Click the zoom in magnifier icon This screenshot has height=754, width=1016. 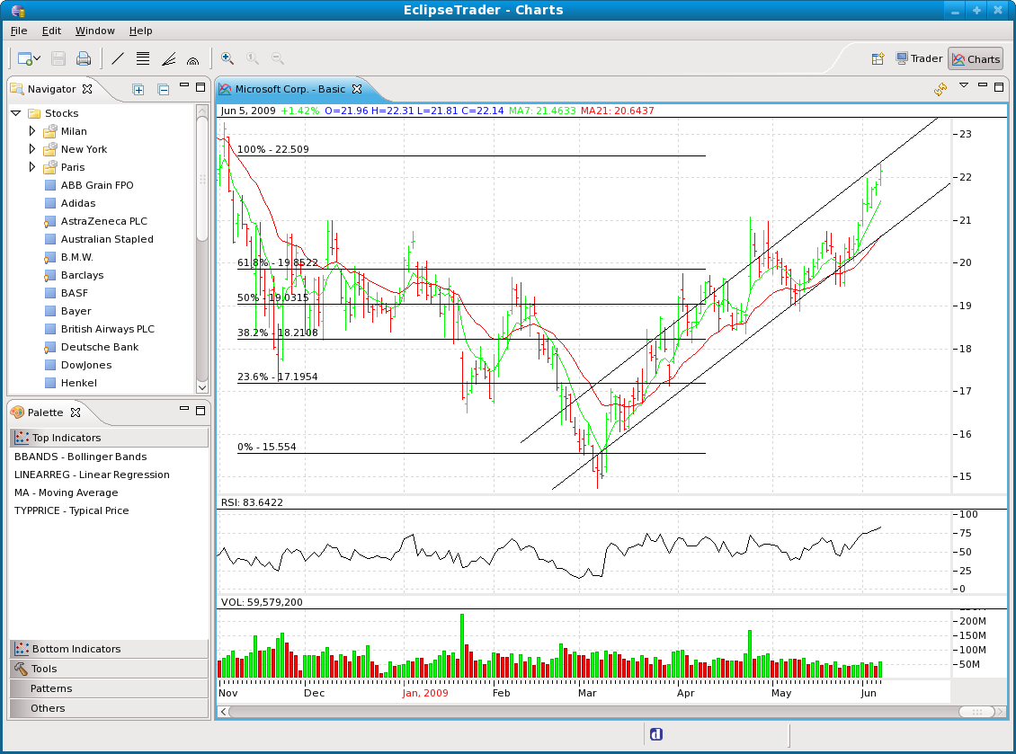227,58
